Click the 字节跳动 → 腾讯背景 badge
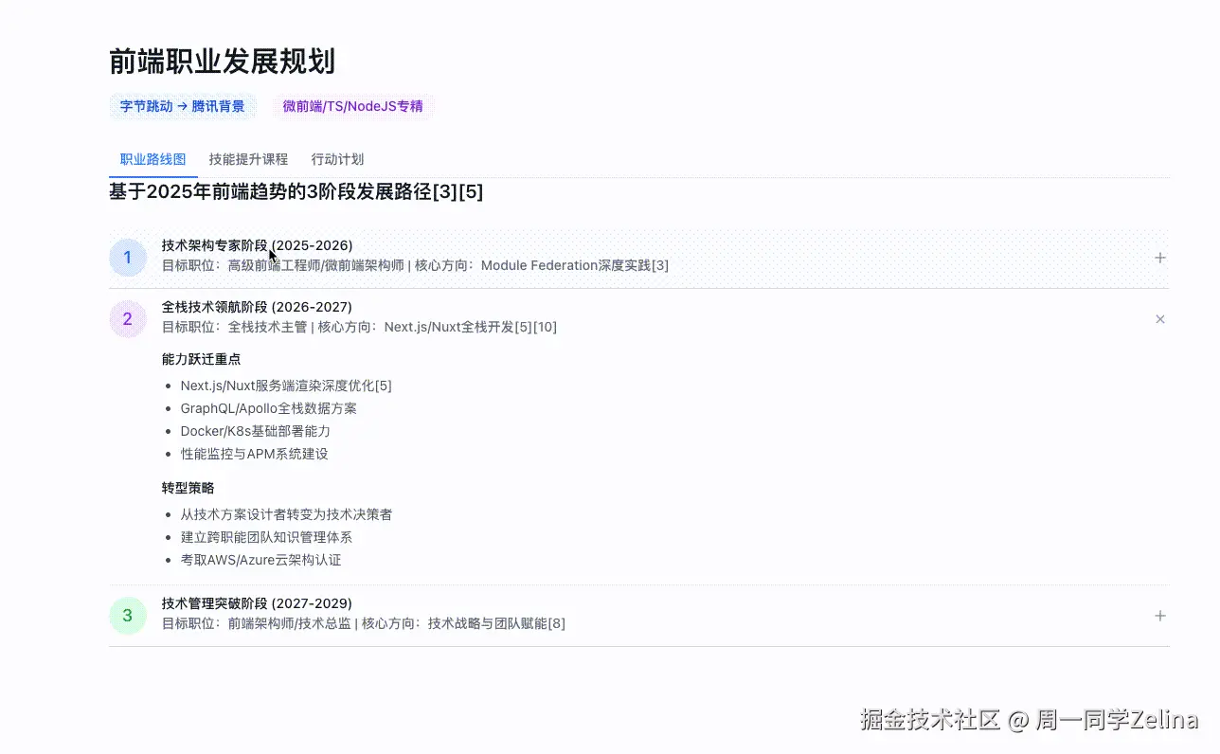Screen dimensions: 1220x754 (183, 106)
